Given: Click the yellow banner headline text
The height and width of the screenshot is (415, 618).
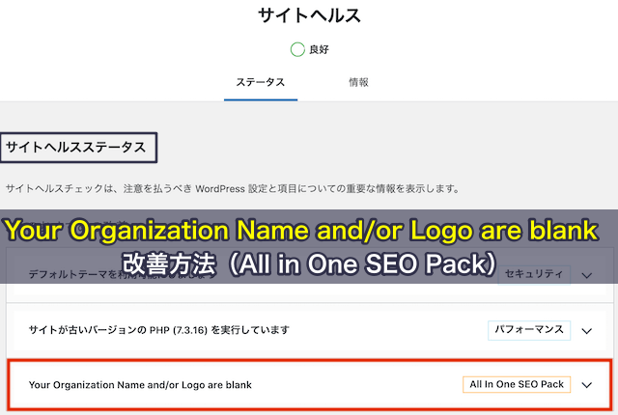Looking at the screenshot, I should click(x=309, y=232).
